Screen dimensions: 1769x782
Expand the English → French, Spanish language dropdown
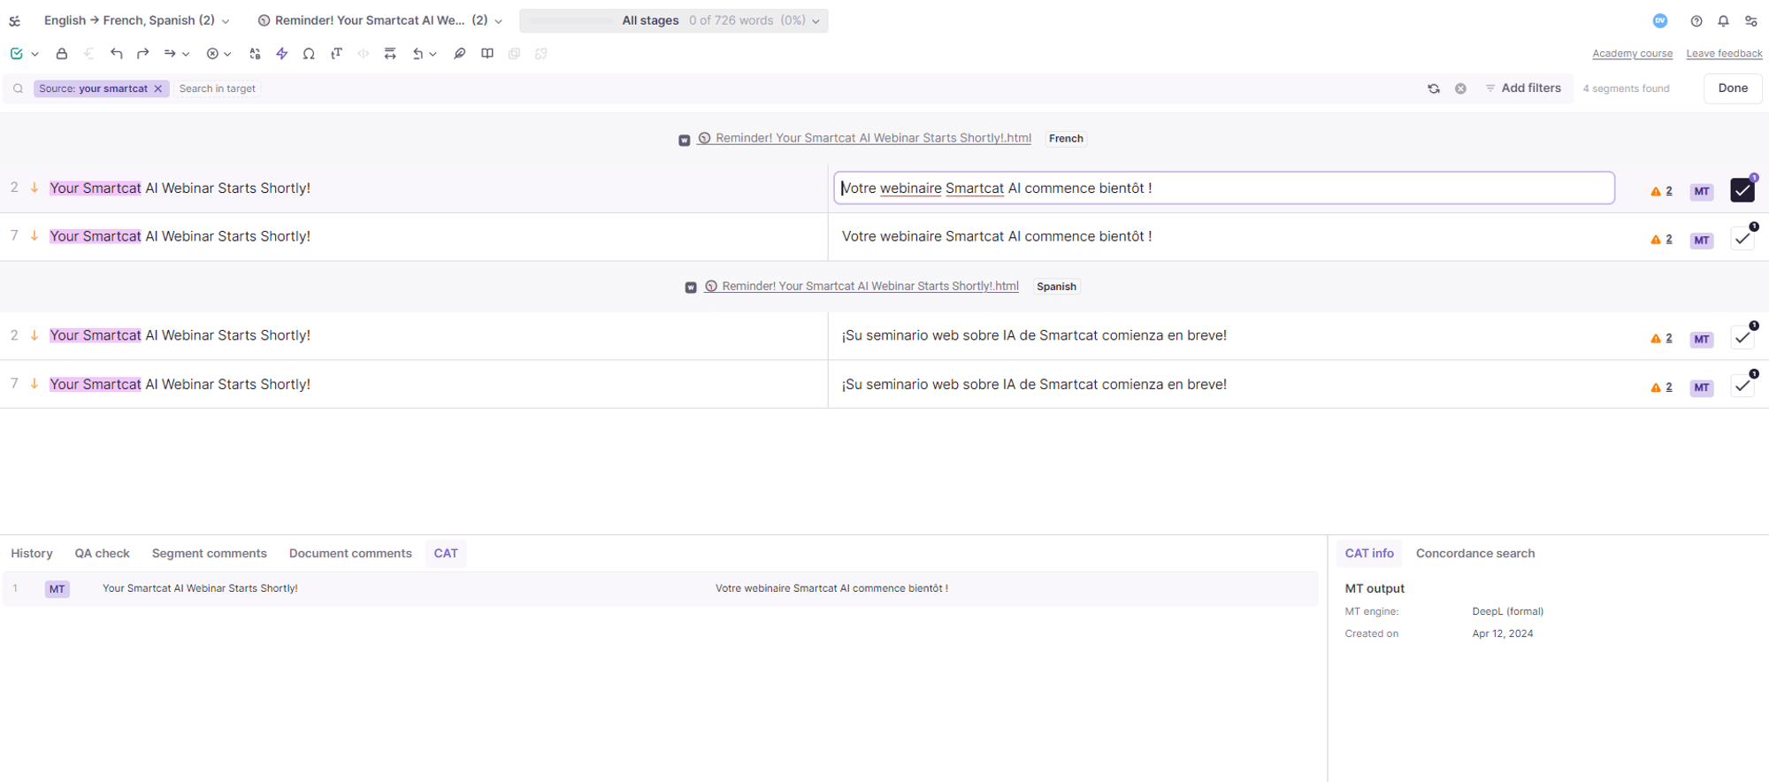(136, 20)
